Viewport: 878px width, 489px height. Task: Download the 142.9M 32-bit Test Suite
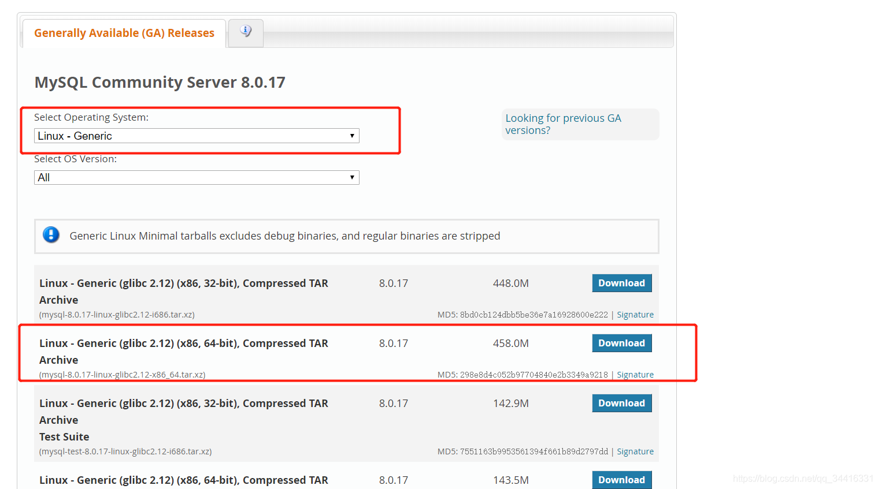pyautogui.click(x=621, y=403)
